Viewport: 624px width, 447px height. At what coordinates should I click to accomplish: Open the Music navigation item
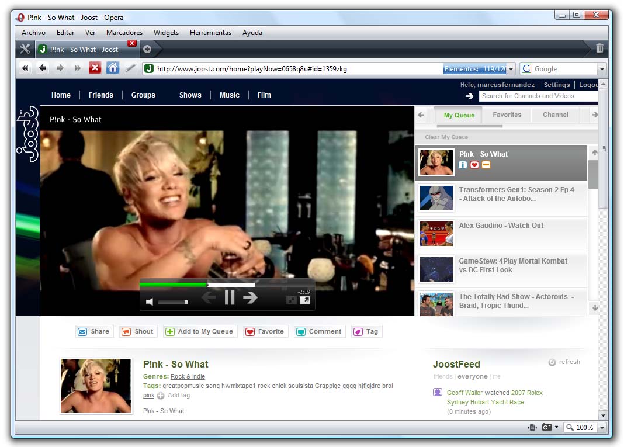click(x=230, y=95)
